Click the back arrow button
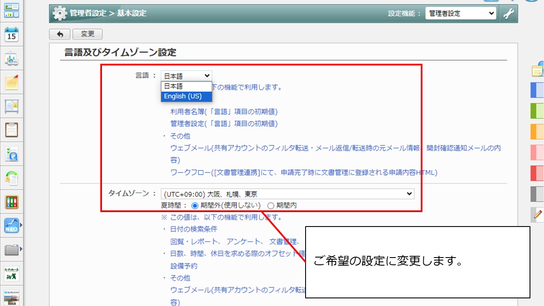This screenshot has width=544, height=306. click(x=60, y=34)
